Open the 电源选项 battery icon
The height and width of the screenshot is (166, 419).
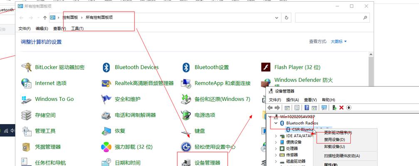click(186, 115)
